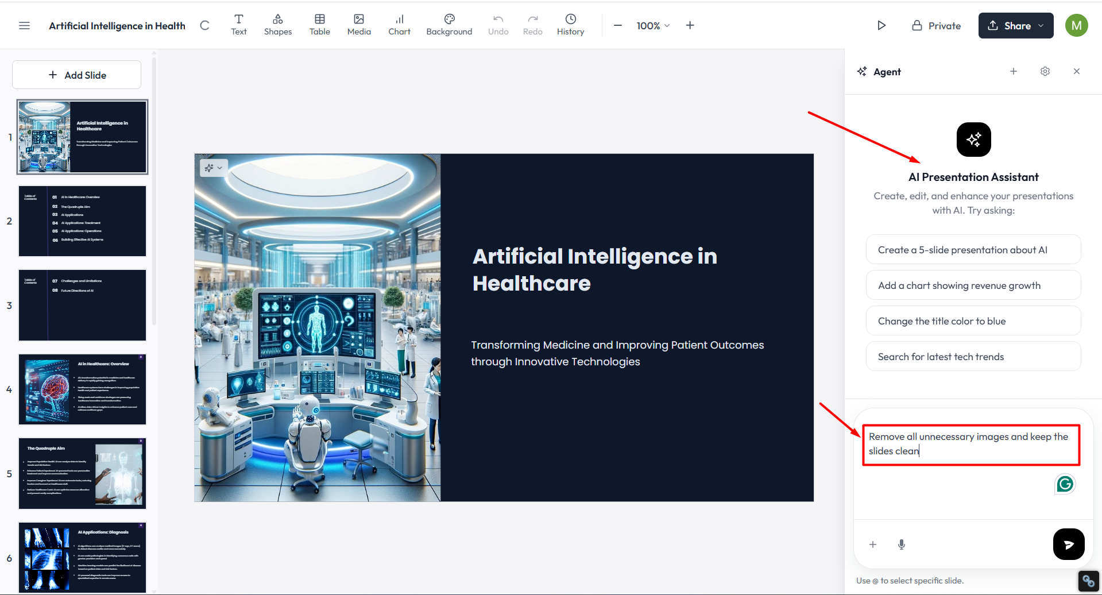1102x595 pixels.
Task: Start slideshow with play icon
Action: click(881, 26)
